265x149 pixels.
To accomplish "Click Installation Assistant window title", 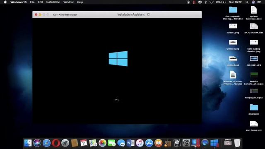I will point(131,14).
